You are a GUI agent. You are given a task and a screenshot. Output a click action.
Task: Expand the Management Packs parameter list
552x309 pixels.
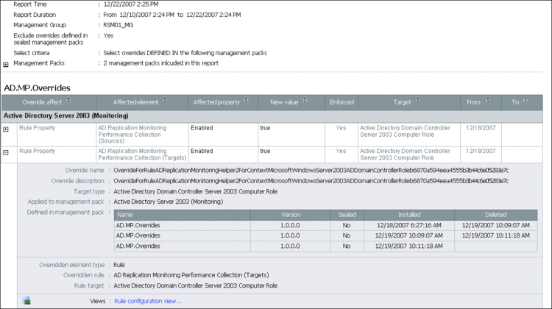pyautogui.click(x=6, y=64)
